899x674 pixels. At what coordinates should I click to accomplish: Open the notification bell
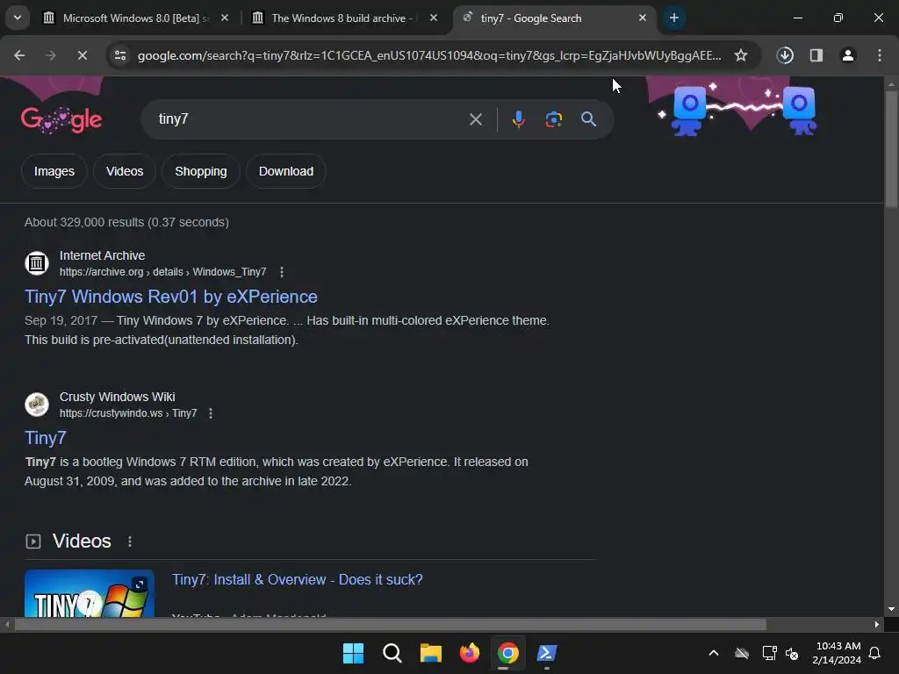click(875, 653)
